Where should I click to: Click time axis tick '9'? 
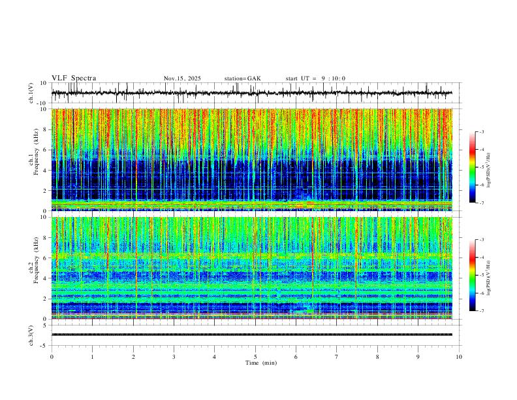418,357
